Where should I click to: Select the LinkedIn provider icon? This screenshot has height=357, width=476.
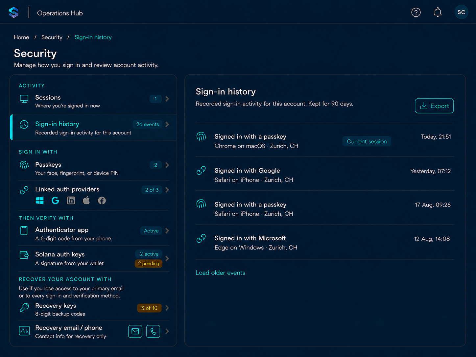pos(71,201)
